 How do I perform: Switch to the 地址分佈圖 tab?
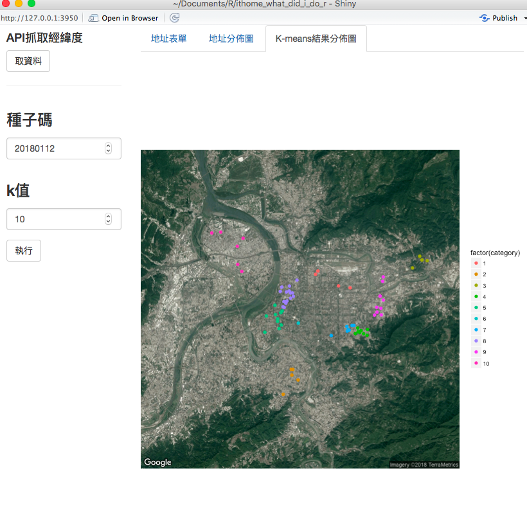point(231,39)
